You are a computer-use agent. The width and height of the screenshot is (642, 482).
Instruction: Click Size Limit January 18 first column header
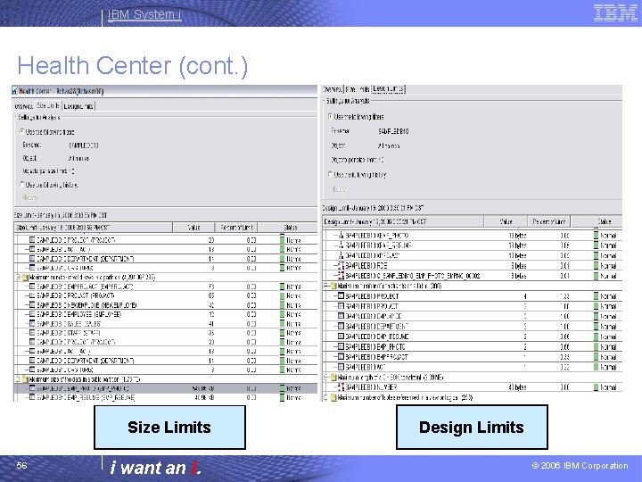coord(94,228)
